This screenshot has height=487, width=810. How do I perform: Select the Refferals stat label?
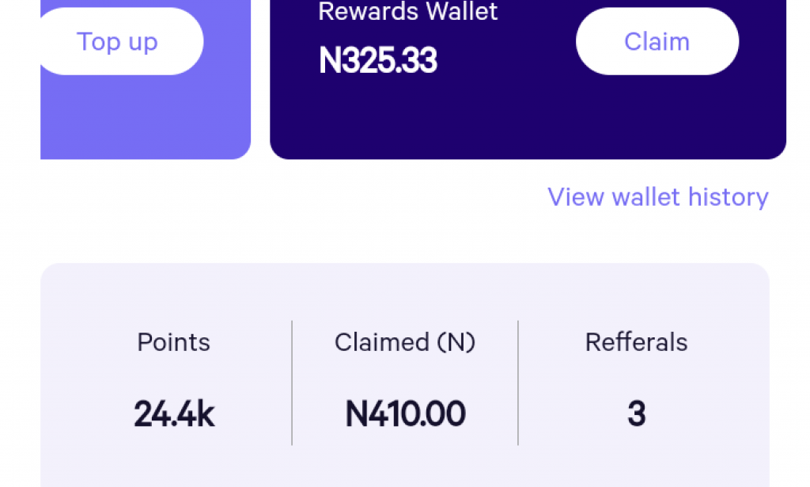click(636, 342)
